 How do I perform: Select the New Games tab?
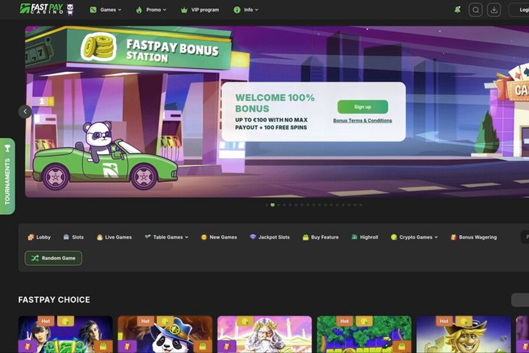coord(219,237)
